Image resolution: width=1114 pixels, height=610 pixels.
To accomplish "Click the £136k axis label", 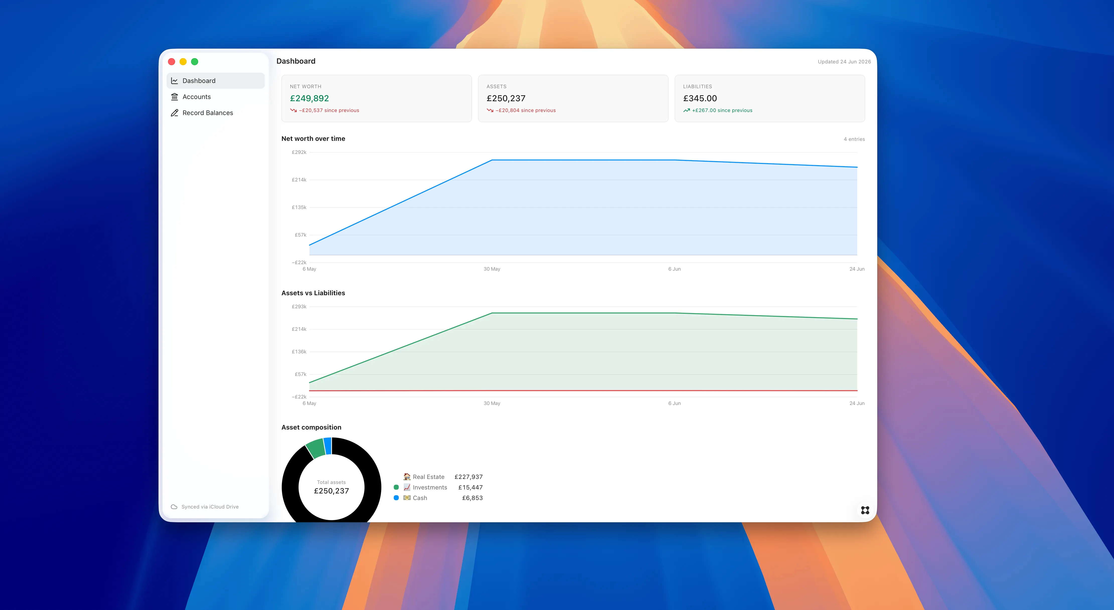I will coord(299,352).
